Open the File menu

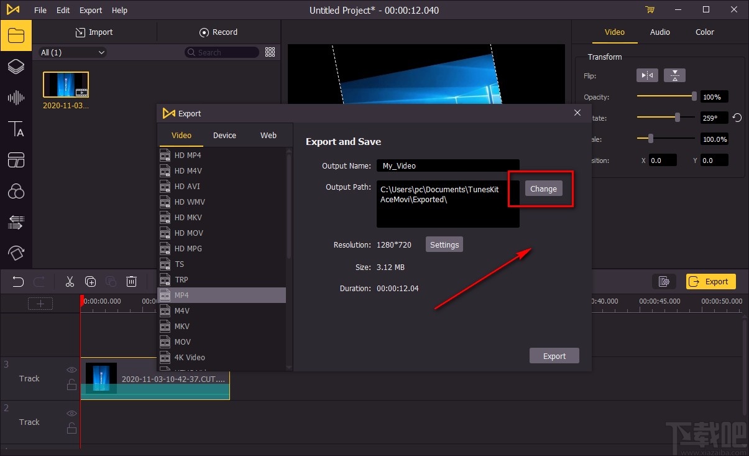click(40, 10)
